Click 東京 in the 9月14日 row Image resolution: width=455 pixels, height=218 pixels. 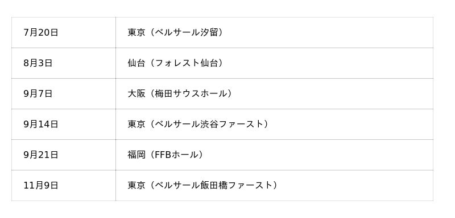click(x=136, y=125)
